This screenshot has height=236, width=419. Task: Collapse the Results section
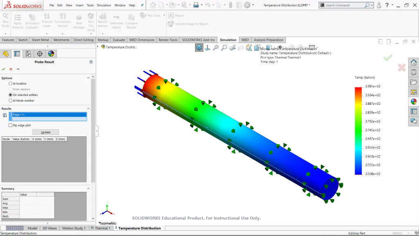88,108
